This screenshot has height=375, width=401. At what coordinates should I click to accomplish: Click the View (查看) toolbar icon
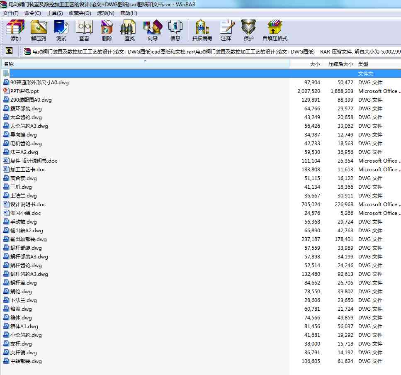point(84,30)
